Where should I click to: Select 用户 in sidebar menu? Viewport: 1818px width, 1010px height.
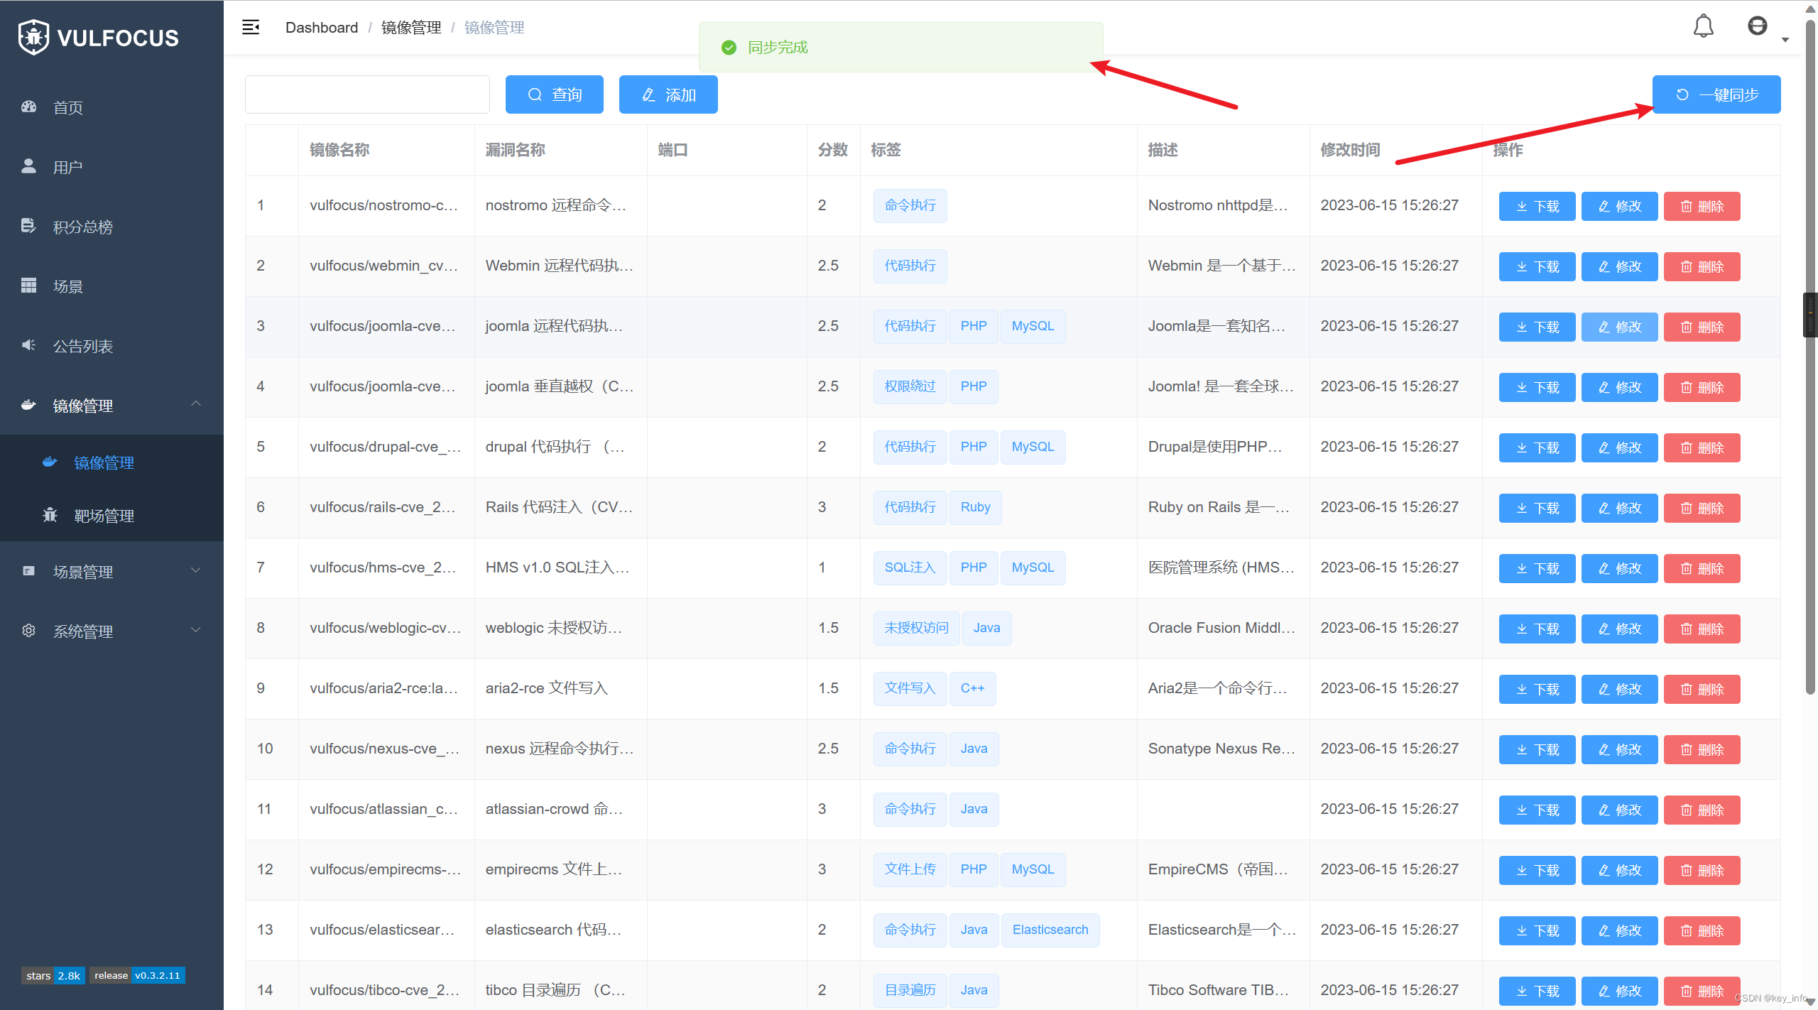click(68, 167)
